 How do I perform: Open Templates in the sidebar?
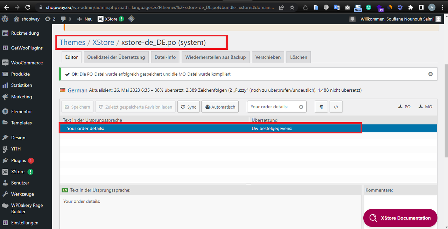26,123
